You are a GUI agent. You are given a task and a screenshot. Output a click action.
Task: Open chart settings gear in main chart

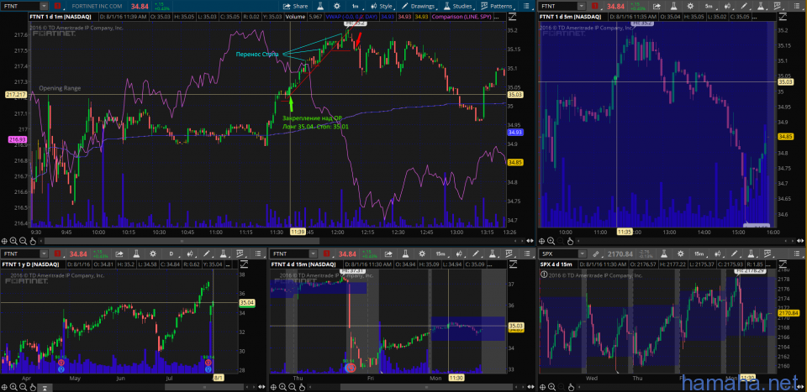(336, 6)
